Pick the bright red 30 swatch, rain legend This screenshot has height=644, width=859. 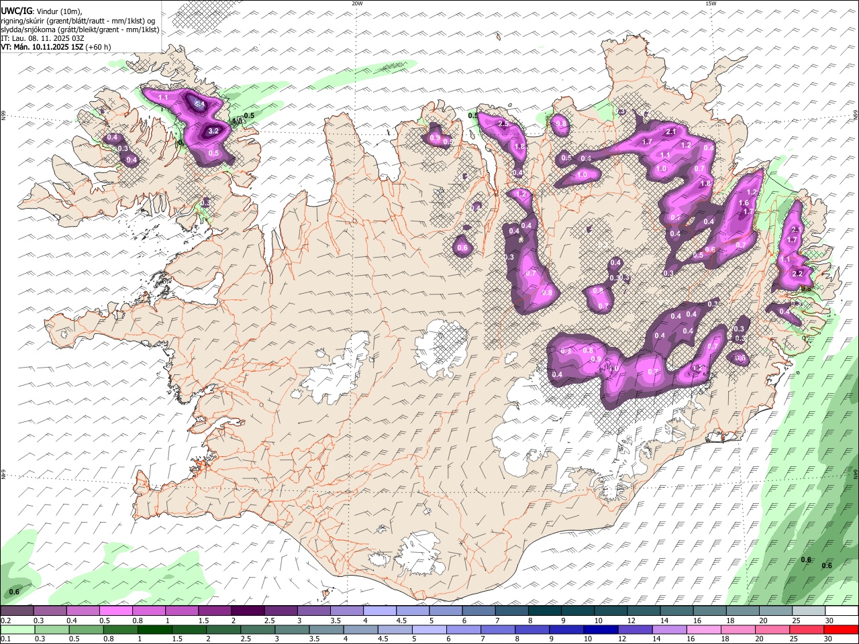pyautogui.click(x=841, y=630)
